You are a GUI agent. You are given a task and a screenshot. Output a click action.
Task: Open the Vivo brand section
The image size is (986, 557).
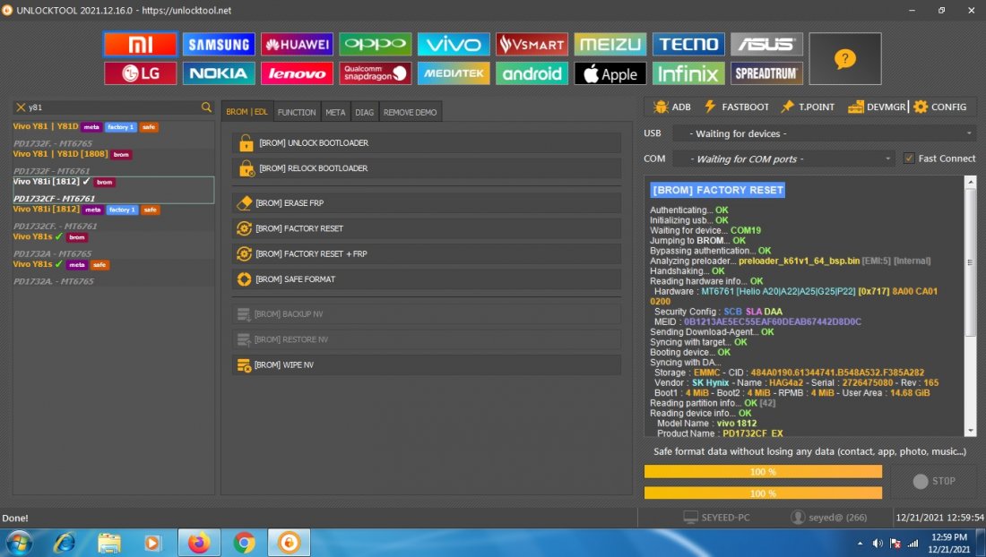coord(454,44)
